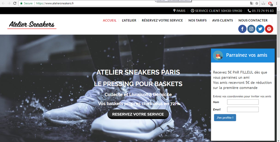Image resolution: width=280 pixels, height=142 pixels.
Task: Focus the Email input field
Action: pyautogui.click(x=243, y=109)
